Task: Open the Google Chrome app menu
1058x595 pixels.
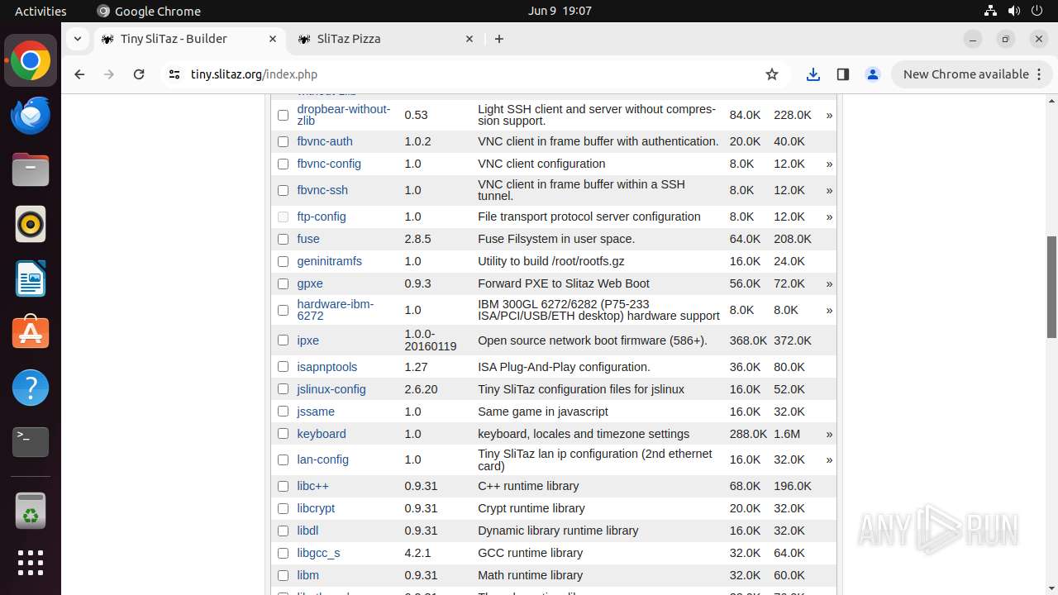Action: coord(149,11)
